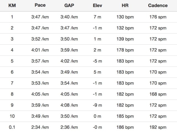Screen dimensions: 177x132
Task: Click the KM column header
Action: [12, 5]
